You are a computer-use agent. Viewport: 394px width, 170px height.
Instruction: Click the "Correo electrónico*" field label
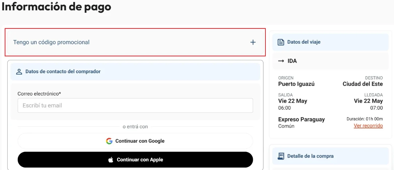(x=39, y=94)
